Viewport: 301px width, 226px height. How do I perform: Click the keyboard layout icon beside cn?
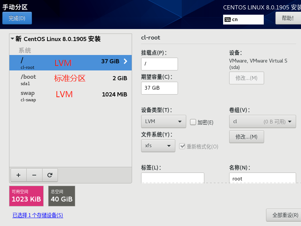tap(228, 20)
